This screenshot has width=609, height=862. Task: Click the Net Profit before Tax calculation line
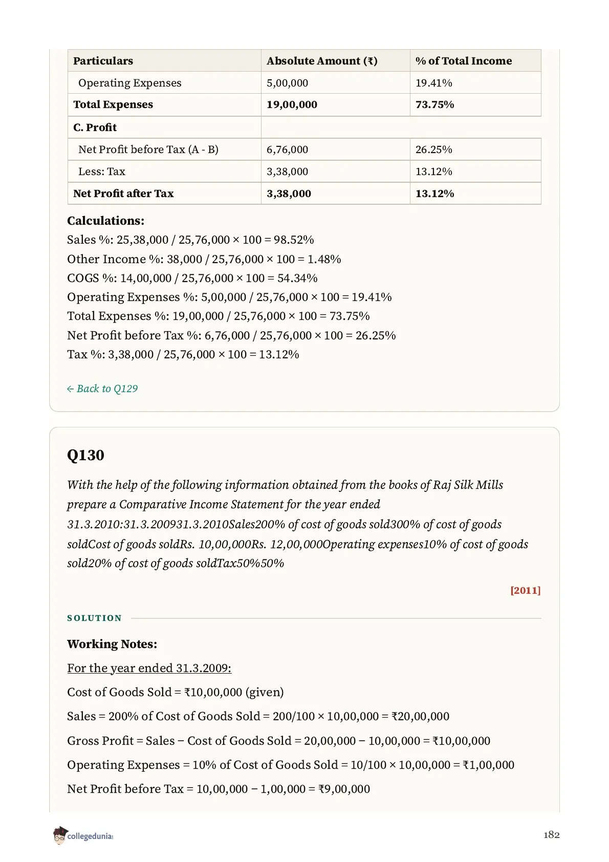click(x=231, y=335)
